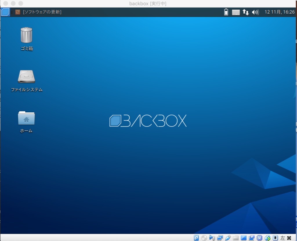This screenshot has width=297, height=241.
Task: Open the BackBox application menu
Action: tap(5, 12)
